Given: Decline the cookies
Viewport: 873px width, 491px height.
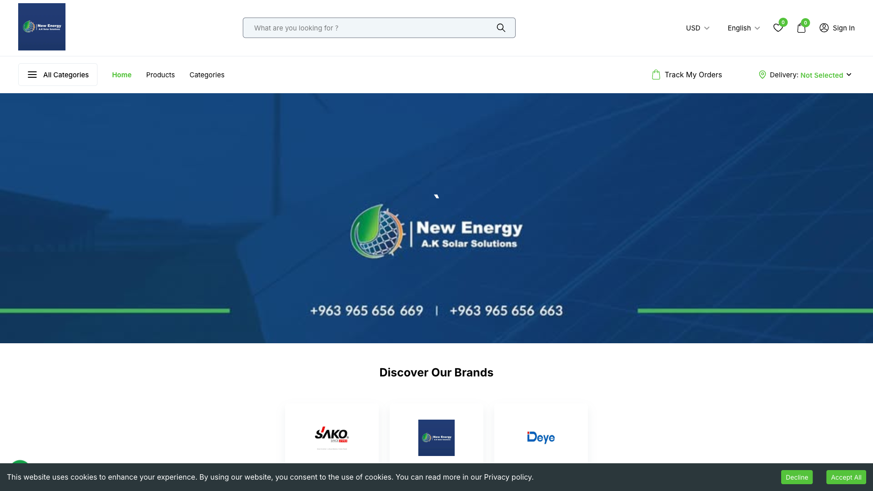Looking at the screenshot, I should [797, 477].
